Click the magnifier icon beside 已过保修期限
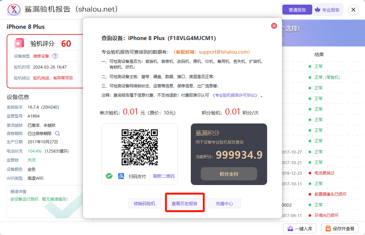The width and height of the screenshot is (365, 235). point(57,133)
